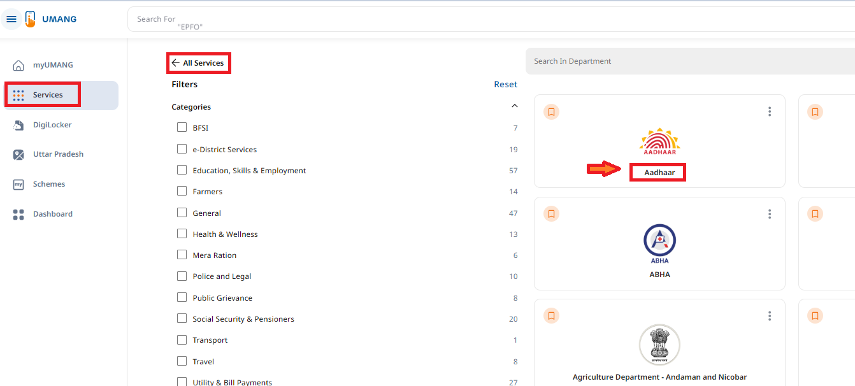Open the hamburger menu icon

11,19
